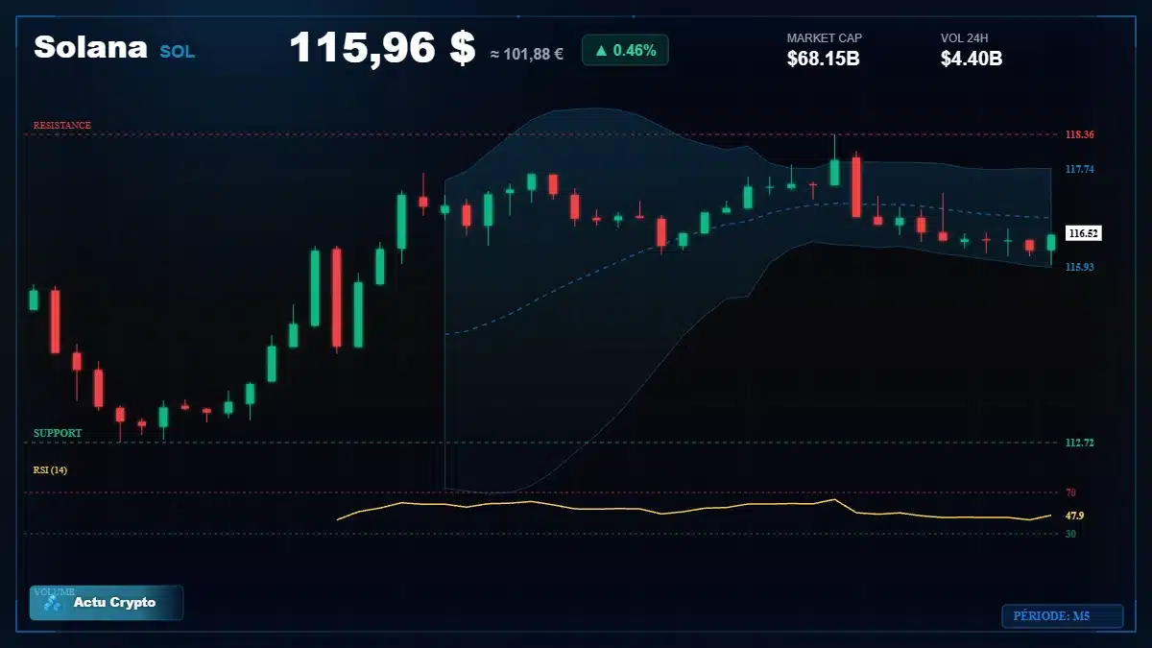
Task: Click the PÉRIODE: M5 button
Action: click(1062, 616)
